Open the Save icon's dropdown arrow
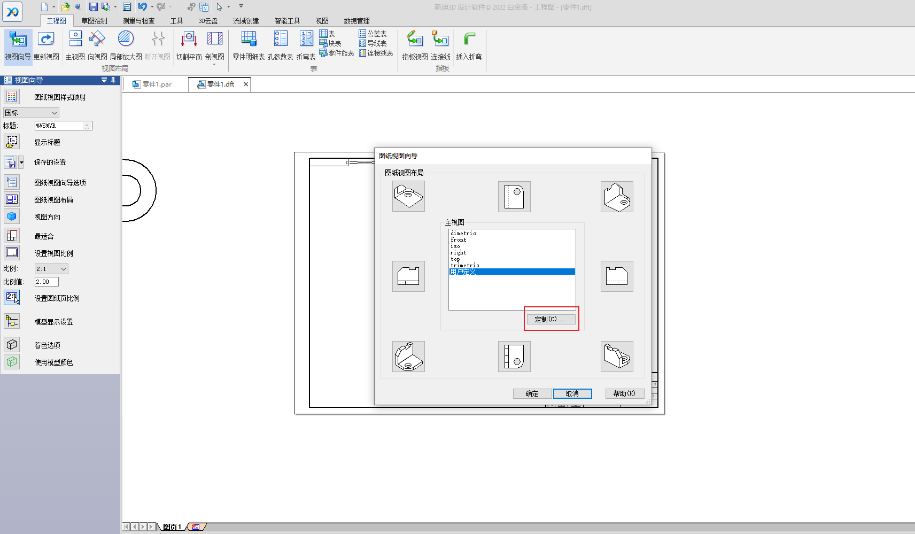 [x=115, y=7]
